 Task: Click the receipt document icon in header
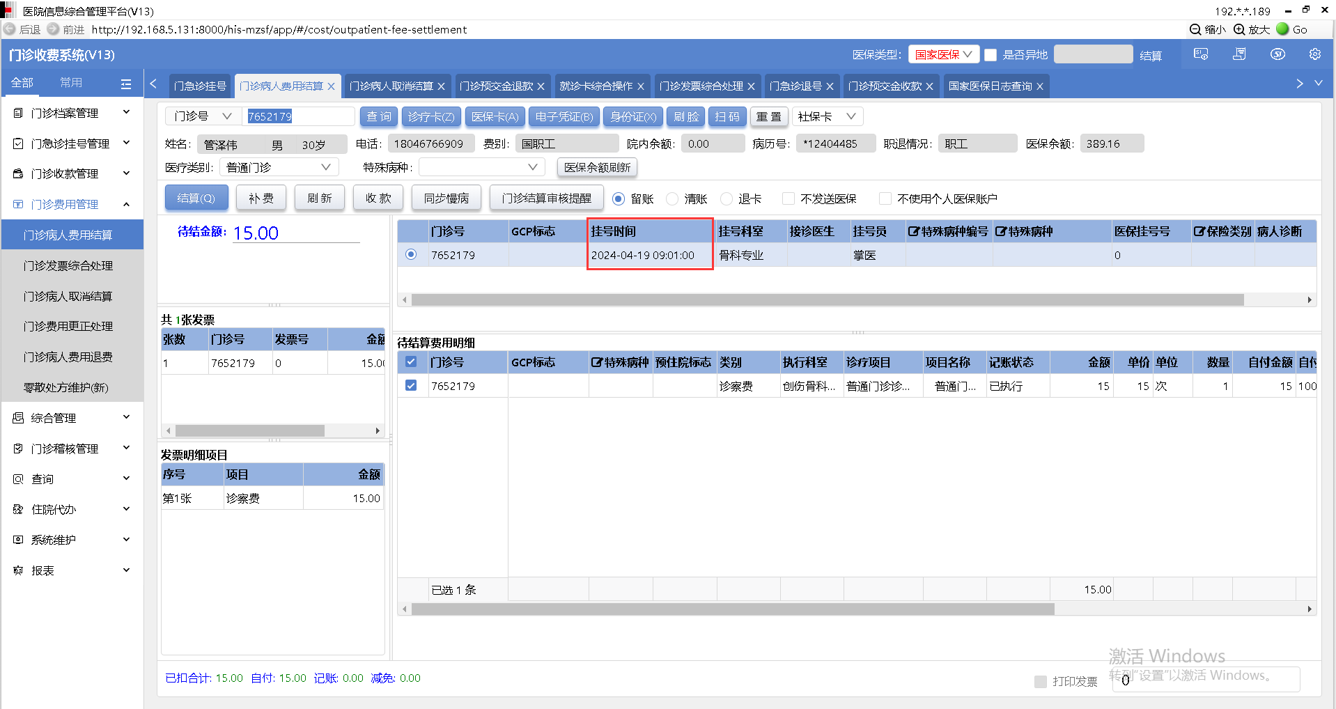[1239, 54]
